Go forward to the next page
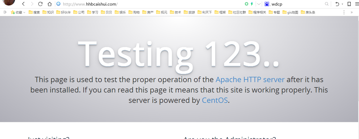Screen dimensions: 359x139 [x=32, y=4]
